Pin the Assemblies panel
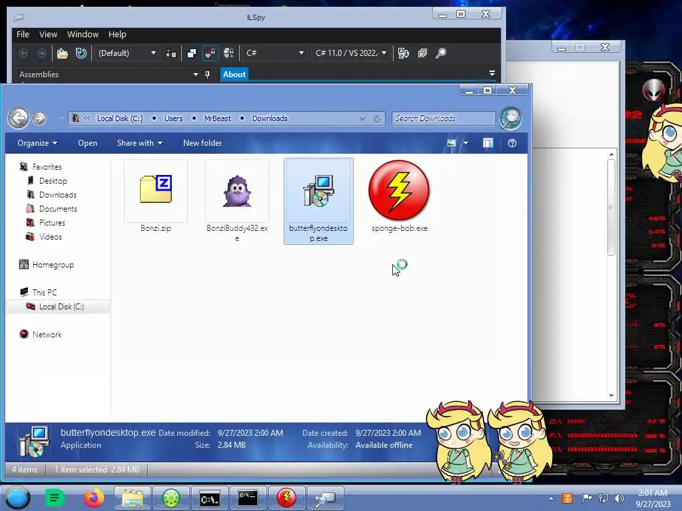Viewport: 682px width, 511px height. coord(208,75)
